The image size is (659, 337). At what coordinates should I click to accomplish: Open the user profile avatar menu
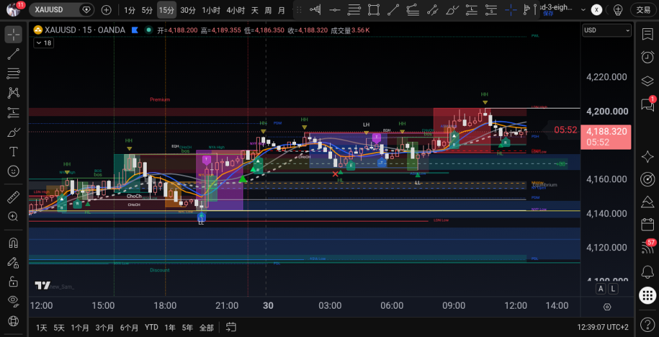tap(14, 9)
